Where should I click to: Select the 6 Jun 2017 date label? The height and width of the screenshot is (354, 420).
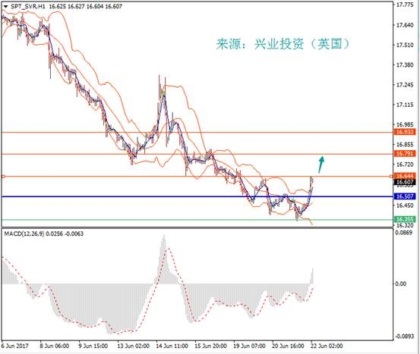pyautogui.click(x=14, y=346)
